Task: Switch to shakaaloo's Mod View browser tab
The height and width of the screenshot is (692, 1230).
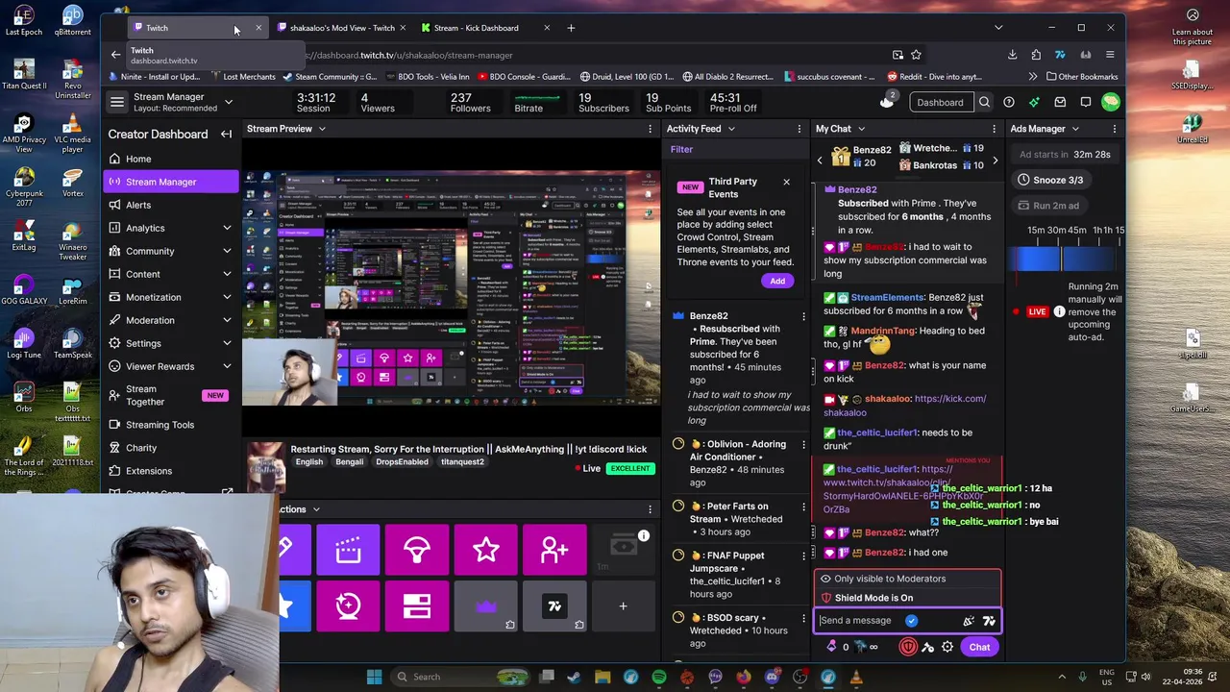Action: [x=342, y=28]
